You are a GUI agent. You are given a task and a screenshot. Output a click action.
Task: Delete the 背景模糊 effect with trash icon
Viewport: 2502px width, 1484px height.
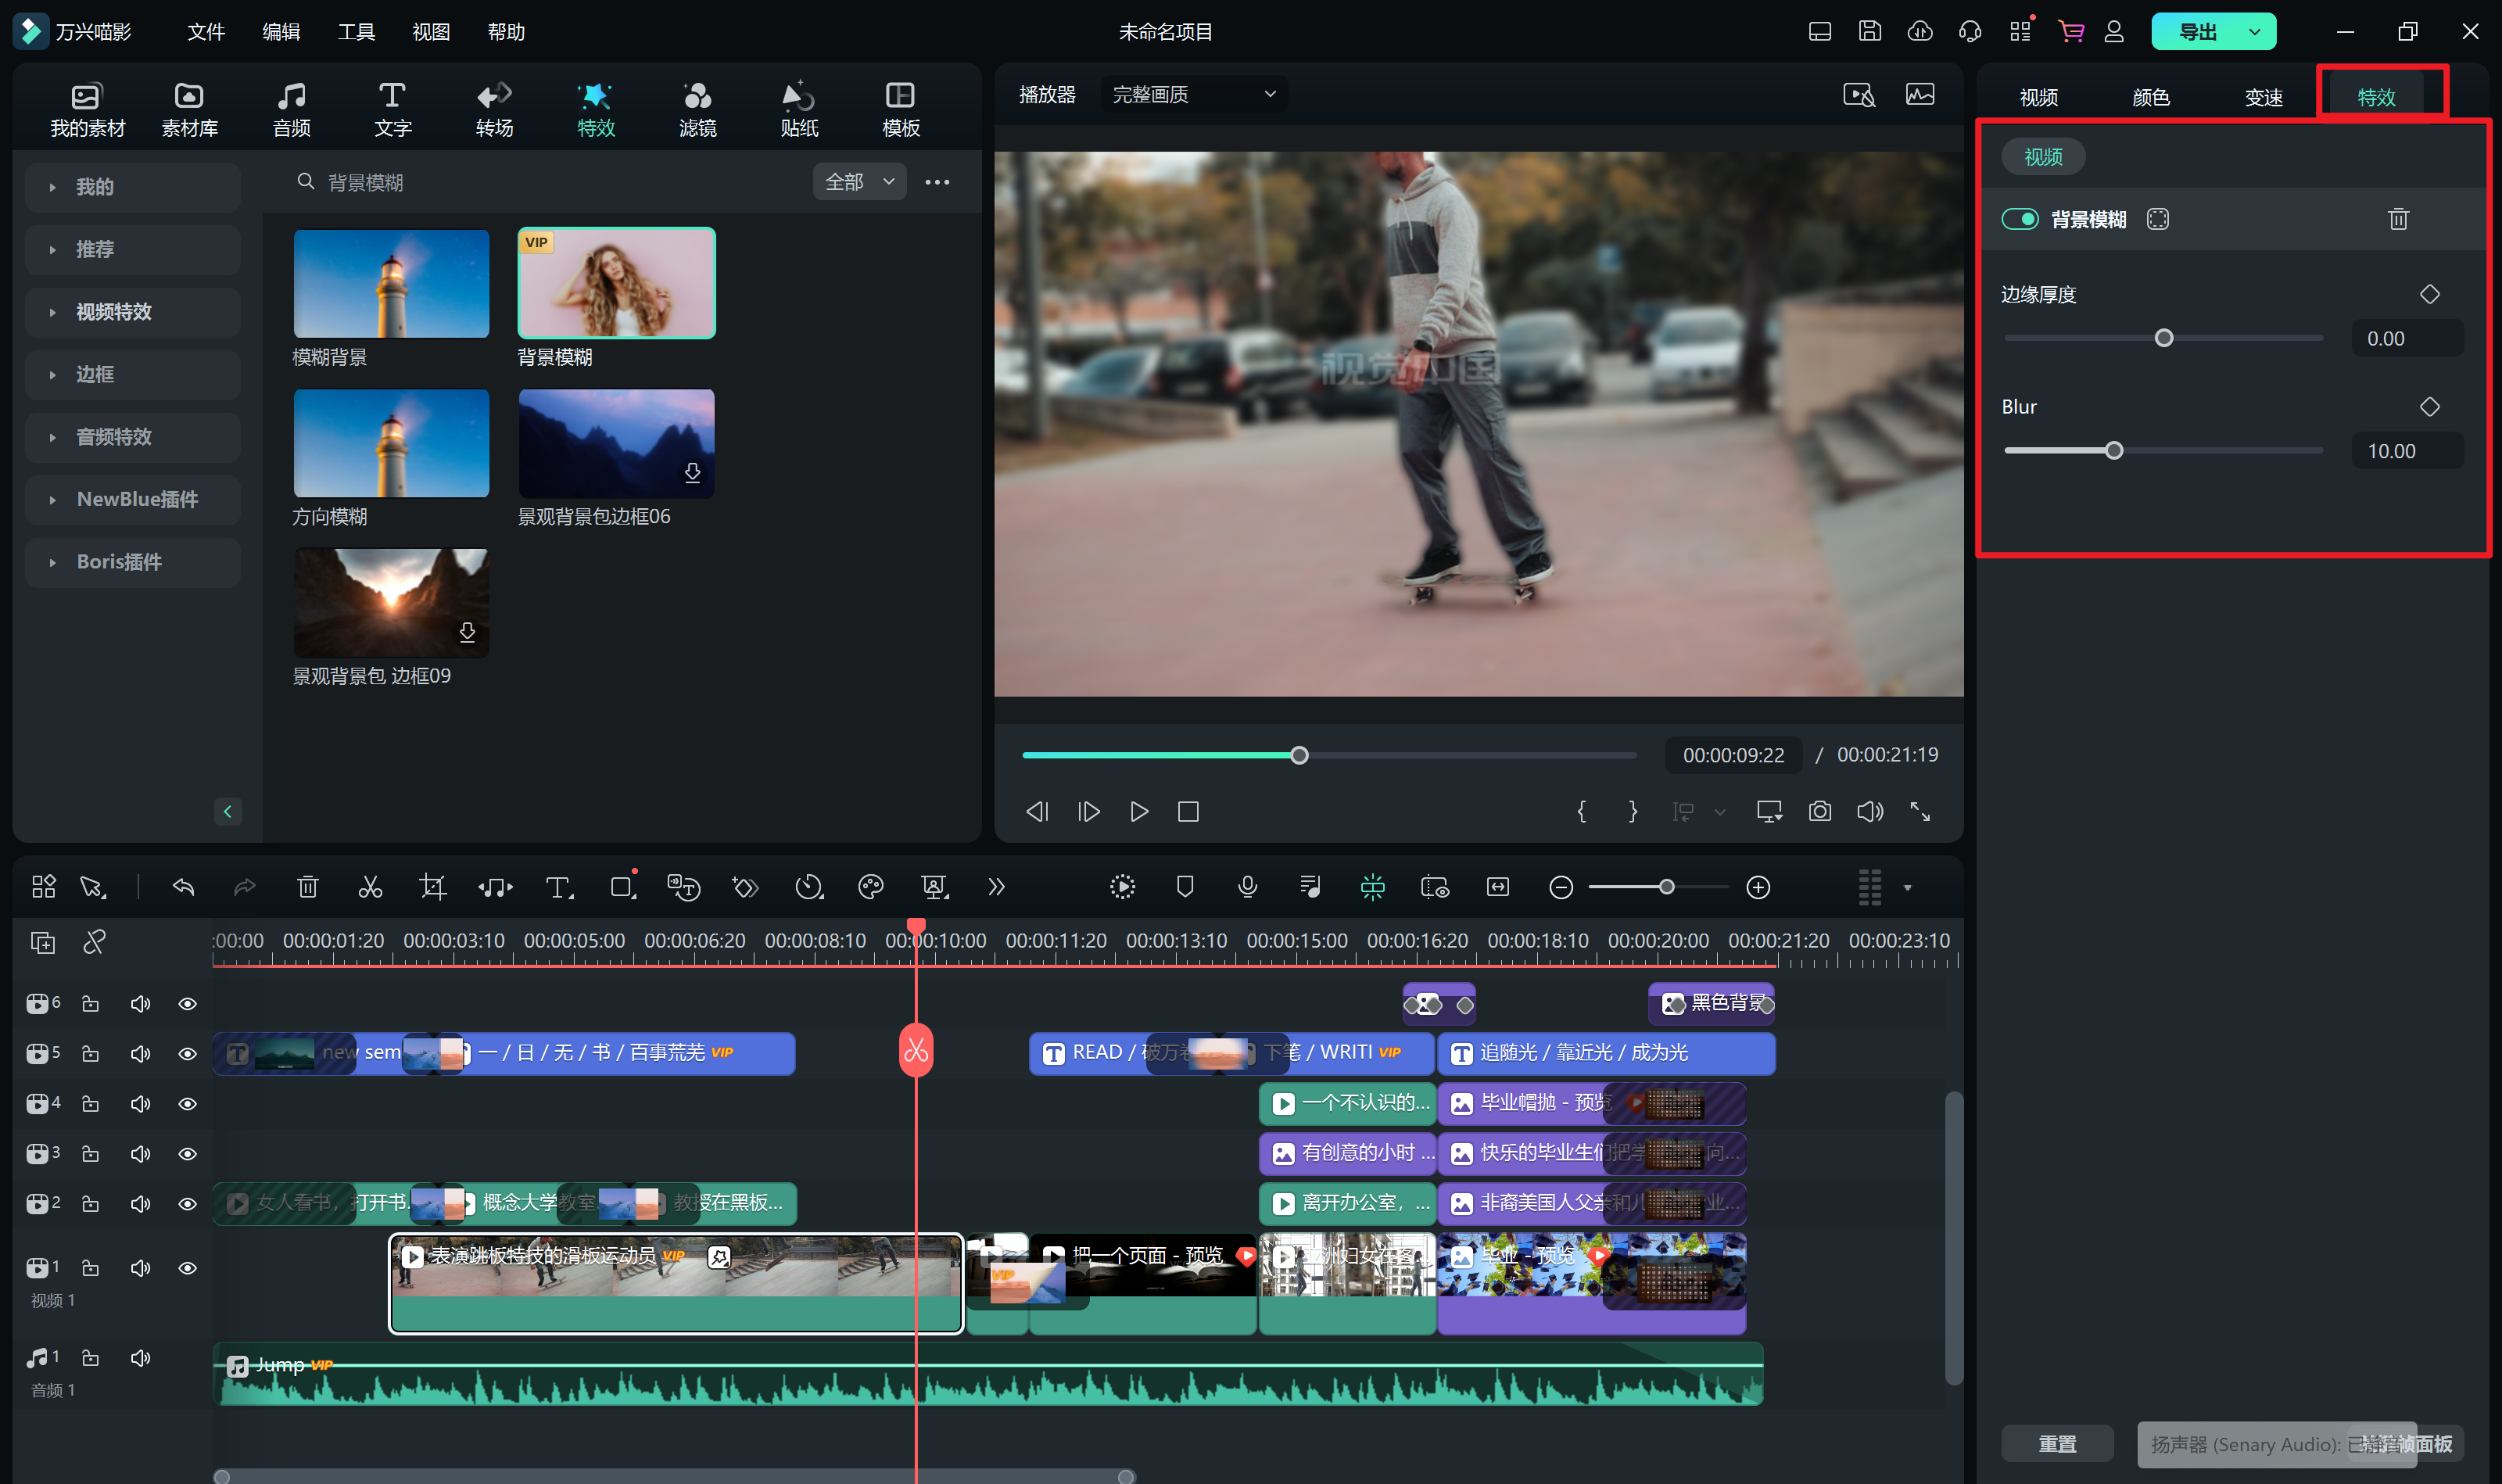2398,219
